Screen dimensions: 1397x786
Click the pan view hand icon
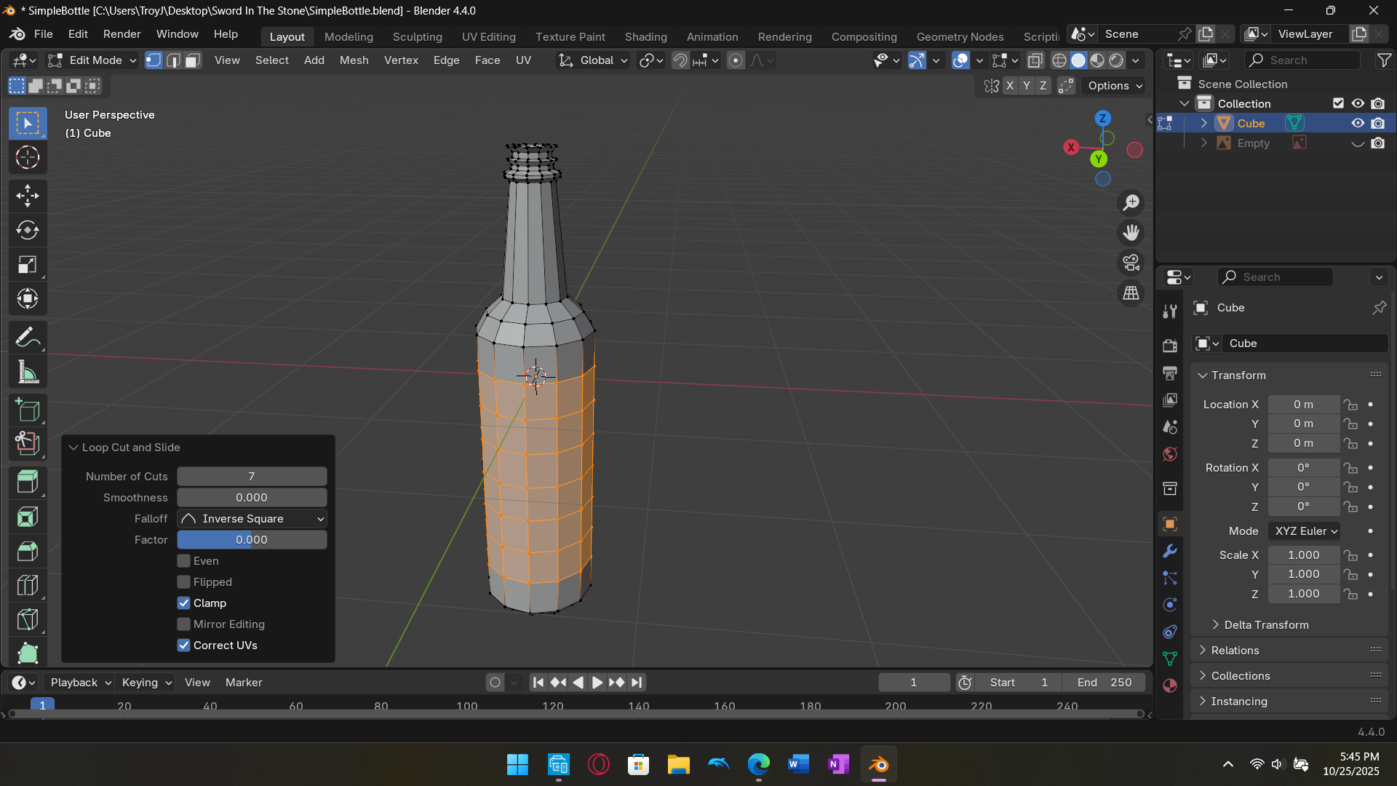click(x=1131, y=233)
